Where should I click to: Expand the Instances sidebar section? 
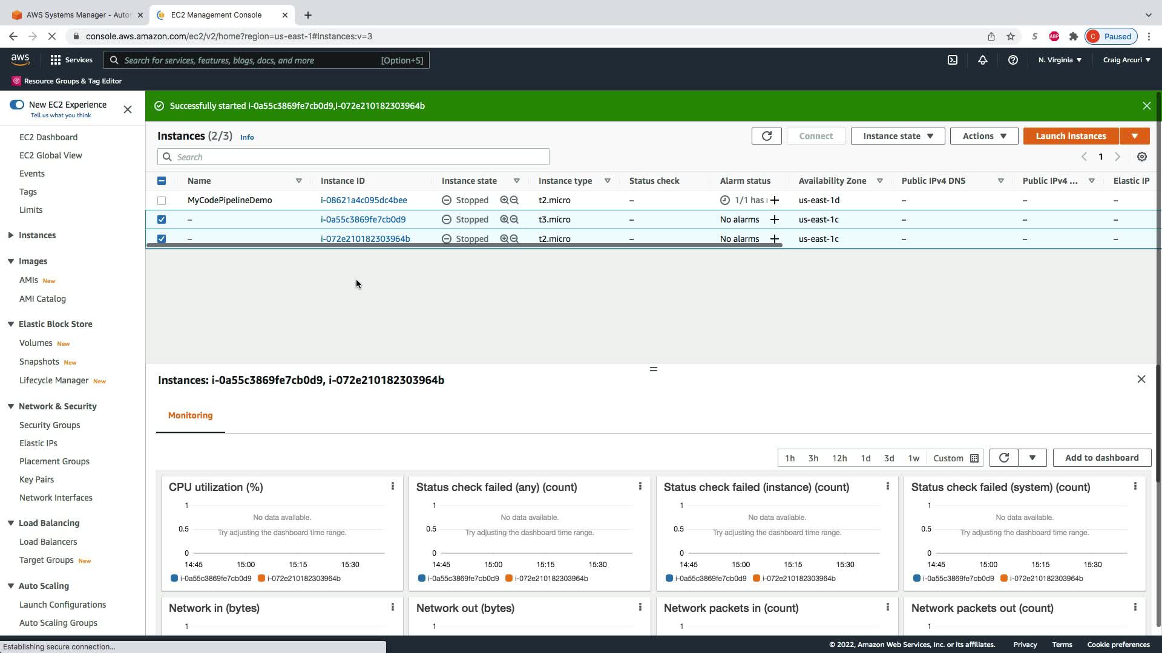11,235
